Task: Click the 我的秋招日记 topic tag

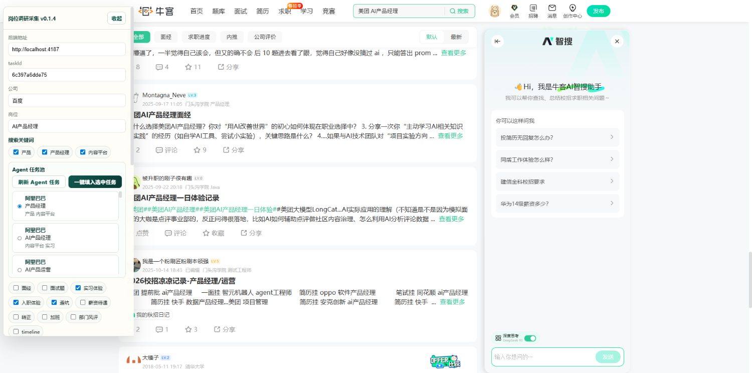Action: click(152, 315)
